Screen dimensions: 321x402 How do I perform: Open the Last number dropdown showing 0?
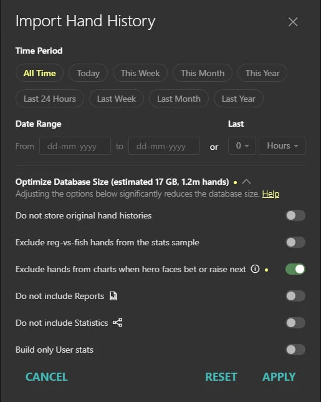tap(242, 145)
